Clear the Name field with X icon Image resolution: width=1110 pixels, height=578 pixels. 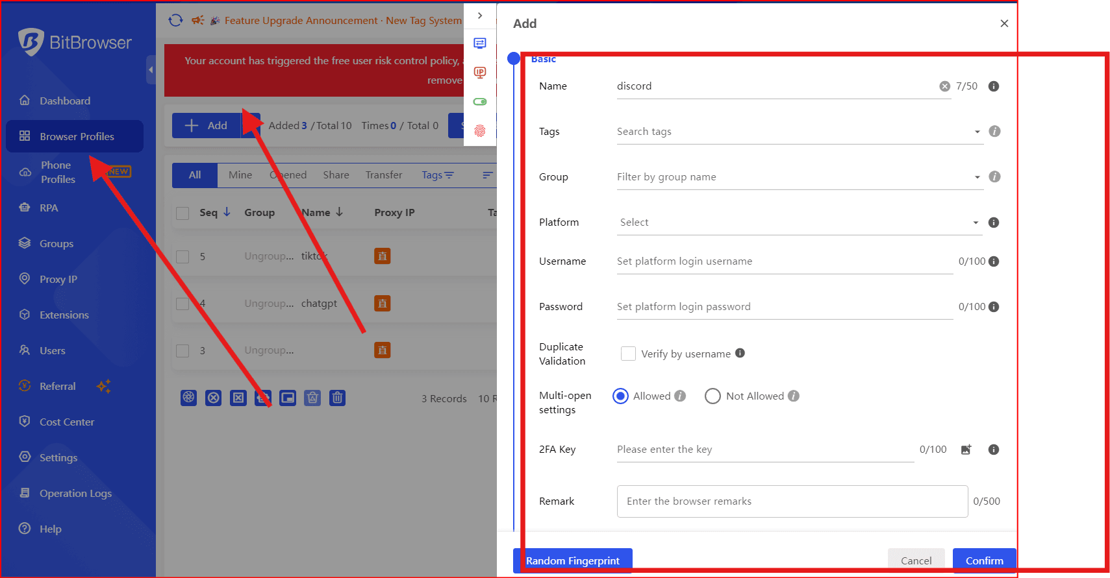pos(944,86)
